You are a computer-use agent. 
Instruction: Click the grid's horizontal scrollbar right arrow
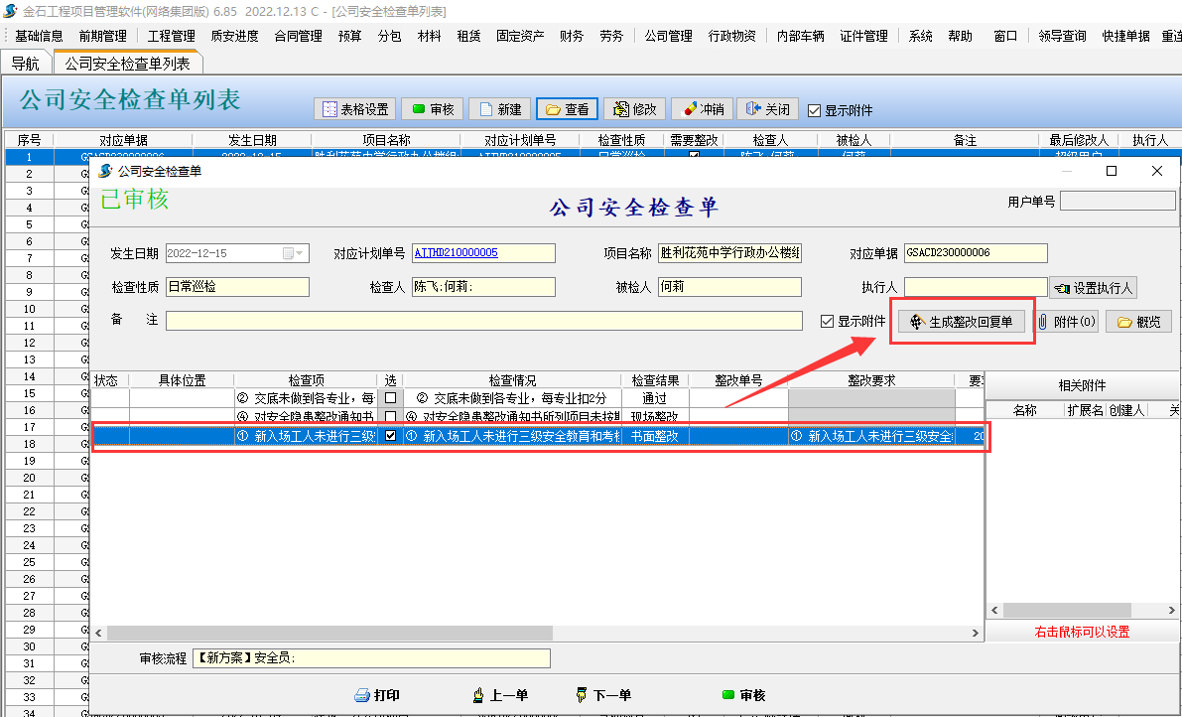[x=976, y=633]
